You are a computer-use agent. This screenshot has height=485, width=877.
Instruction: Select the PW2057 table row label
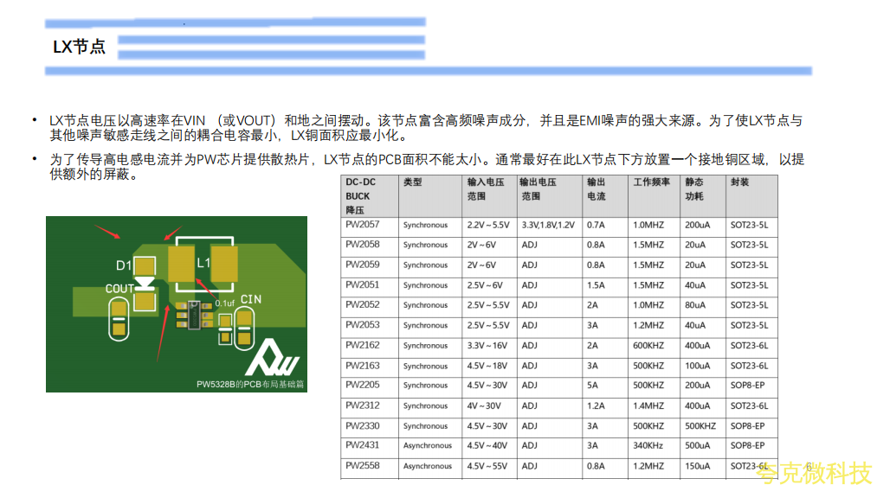coord(362,225)
